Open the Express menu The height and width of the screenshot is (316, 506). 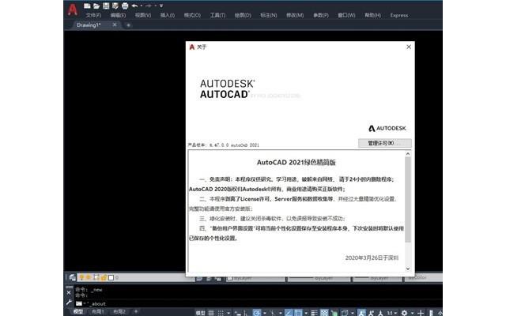pos(399,15)
